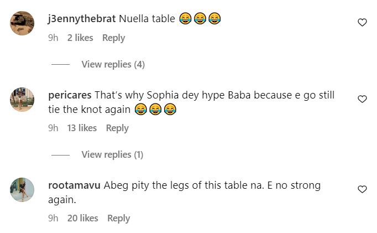Click the 9h timestamp under pericares's comment
Viewport: 377px width, 233px height.
pyautogui.click(x=53, y=128)
